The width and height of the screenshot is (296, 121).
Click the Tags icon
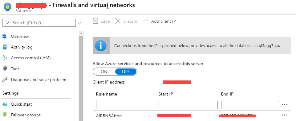5,69
